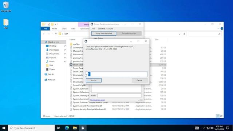Open Home ribbon tab in Explorer
The width and height of the screenshot is (233, 131).
(x=54, y=28)
